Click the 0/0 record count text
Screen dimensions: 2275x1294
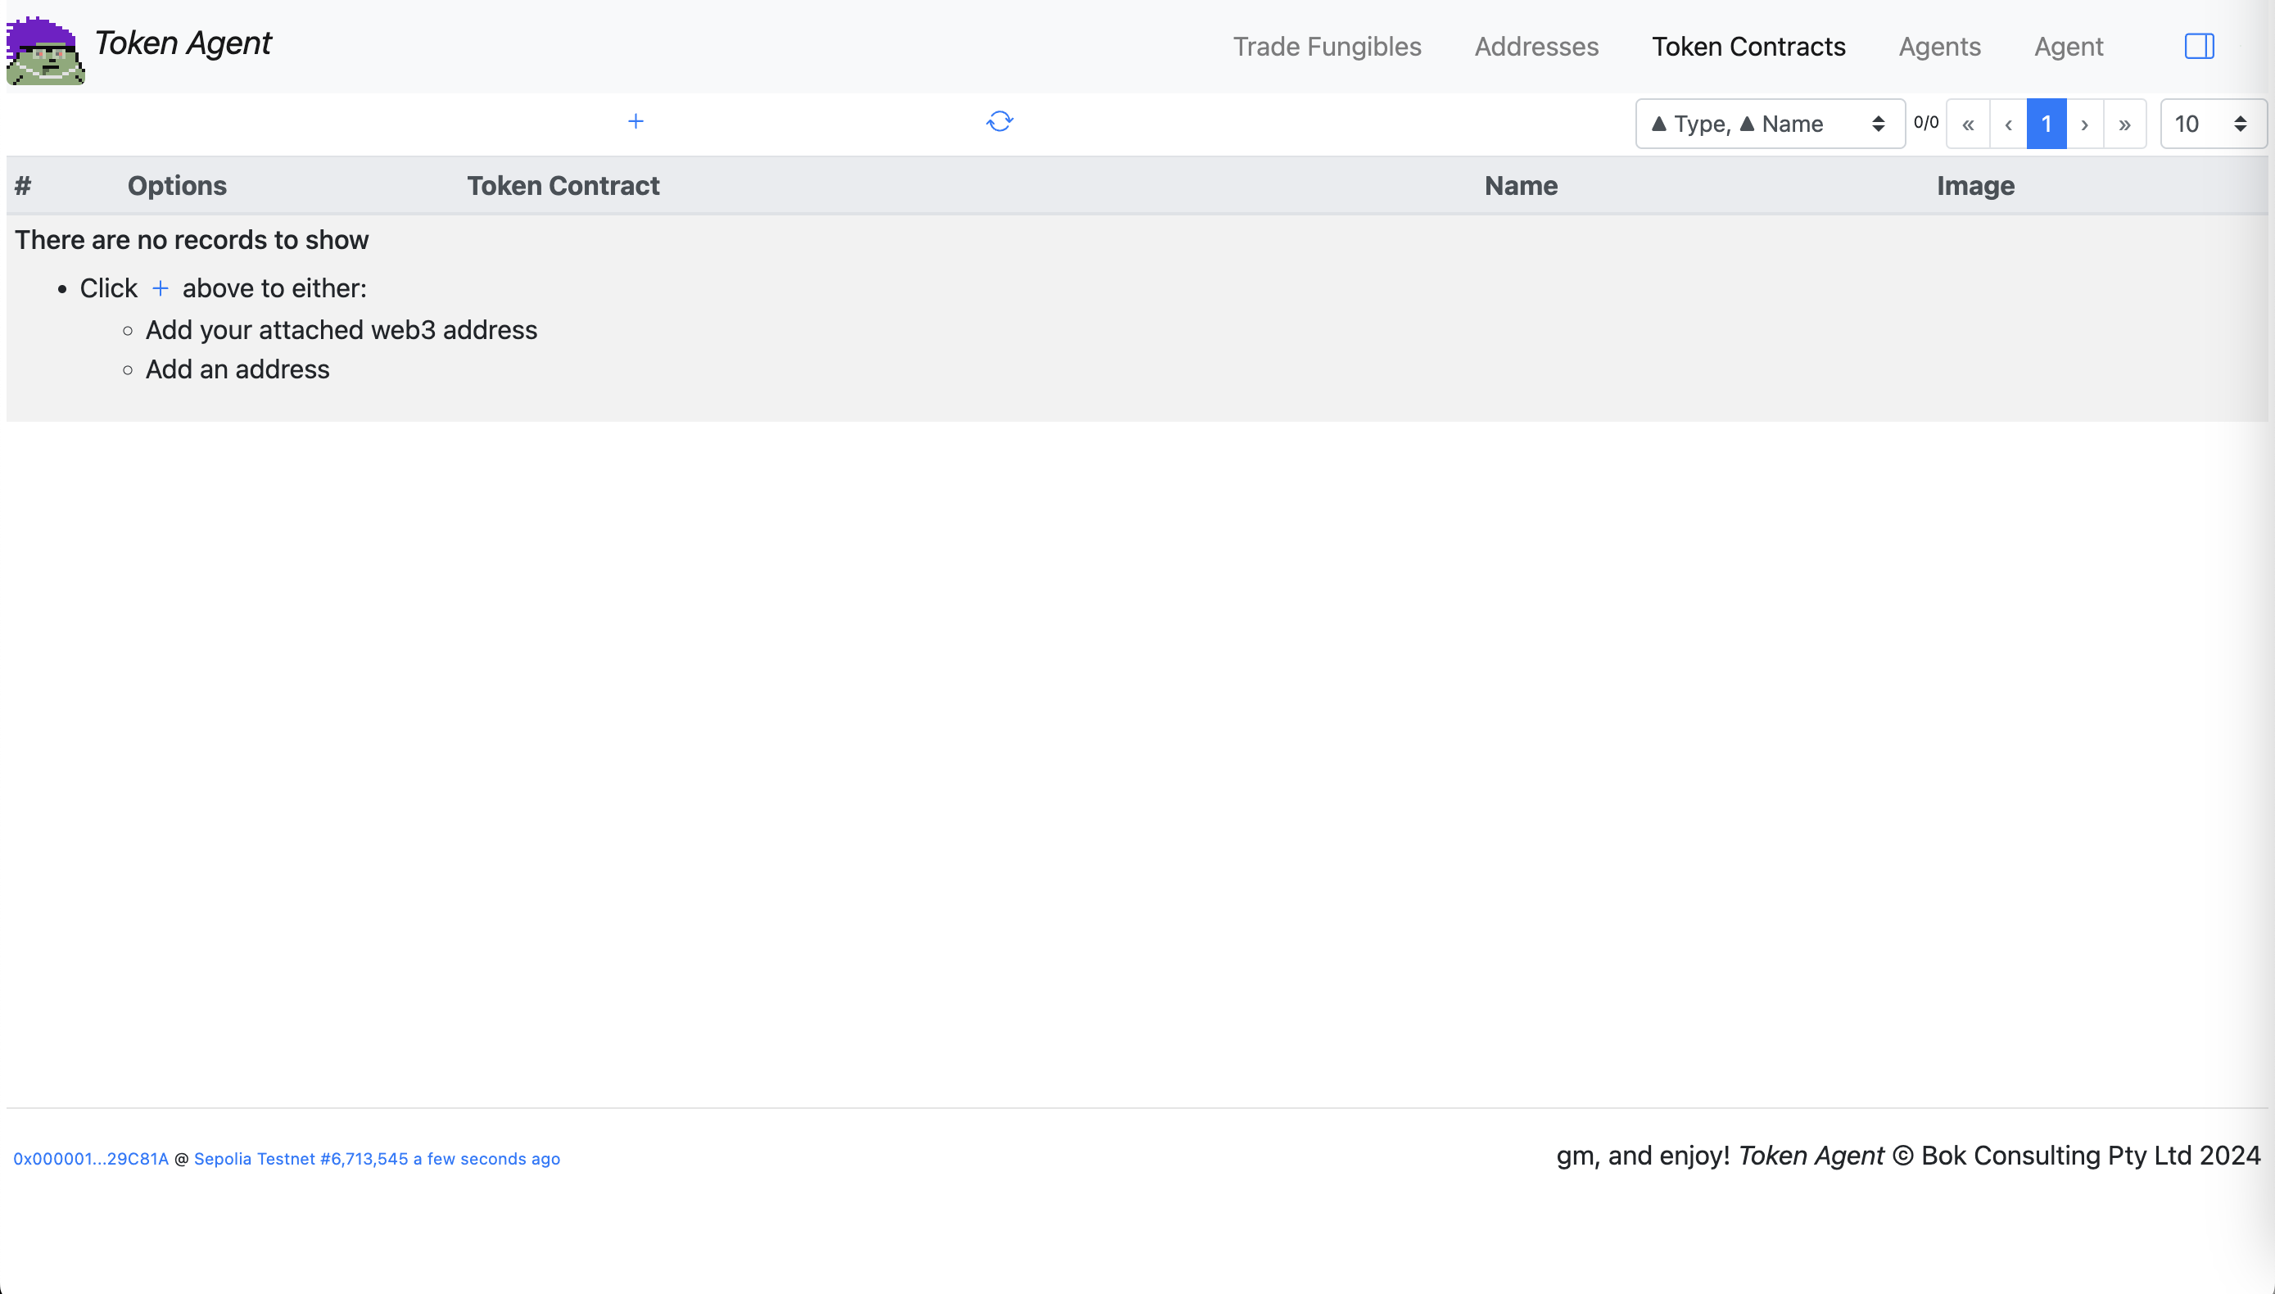pyautogui.click(x=1926, y=123)
